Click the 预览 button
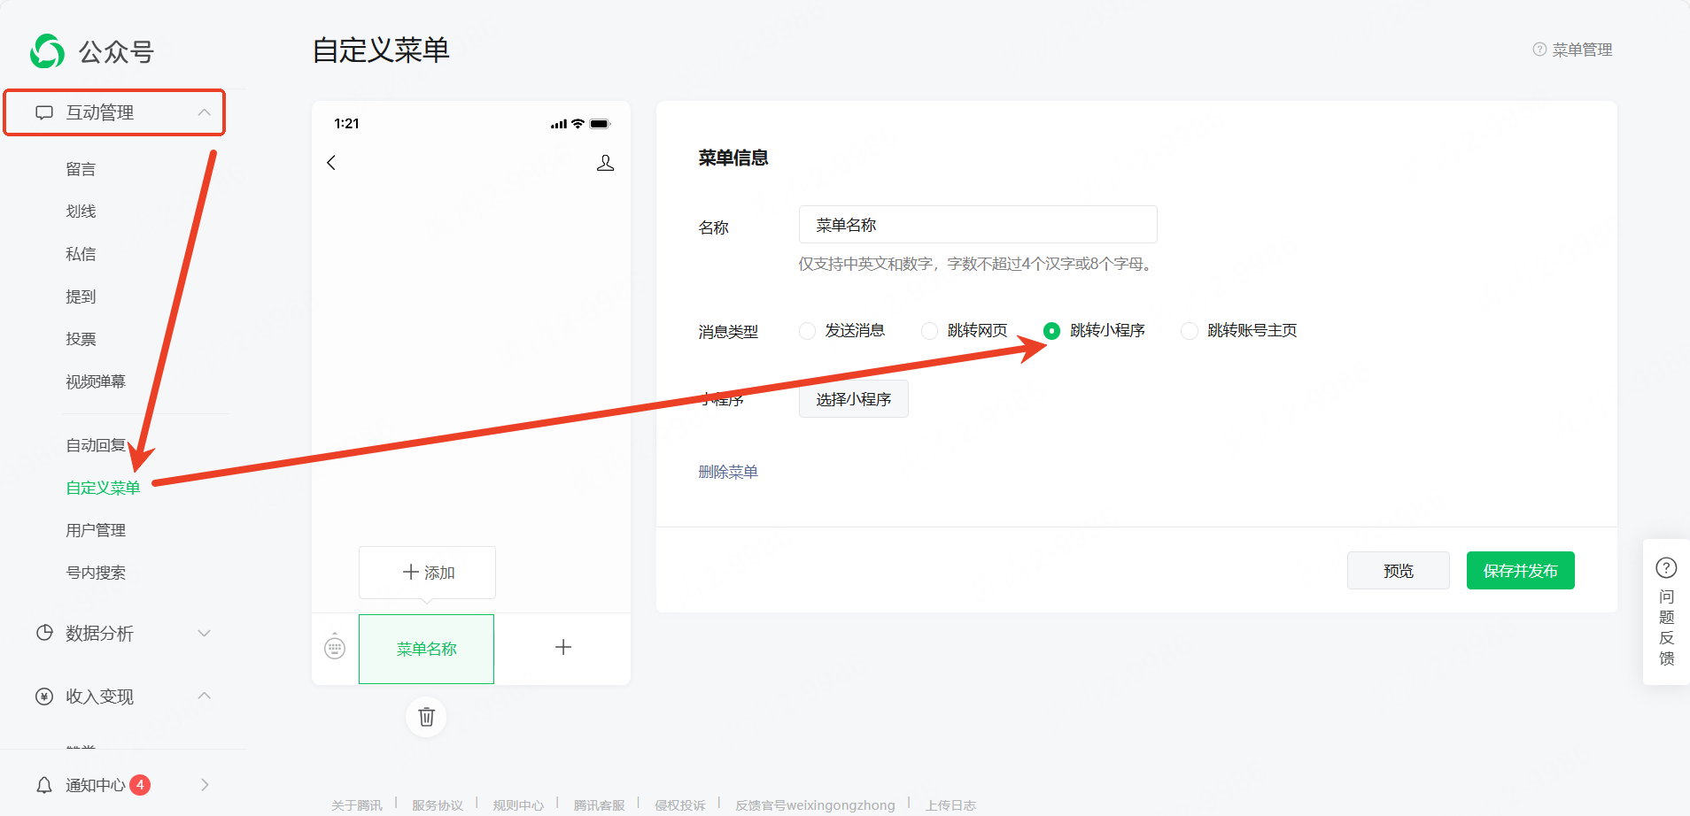This screenshot has width=1690, height=816. [1399, 571]
